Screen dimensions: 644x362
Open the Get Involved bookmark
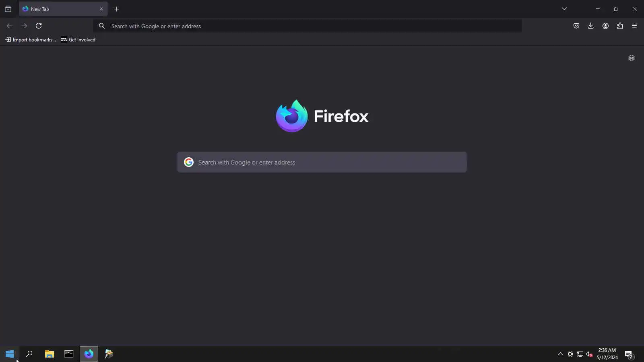click(78, 39)
